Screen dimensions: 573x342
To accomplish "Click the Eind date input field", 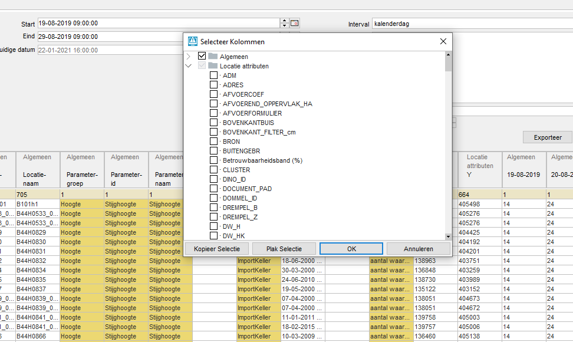I will coord(110,37).
